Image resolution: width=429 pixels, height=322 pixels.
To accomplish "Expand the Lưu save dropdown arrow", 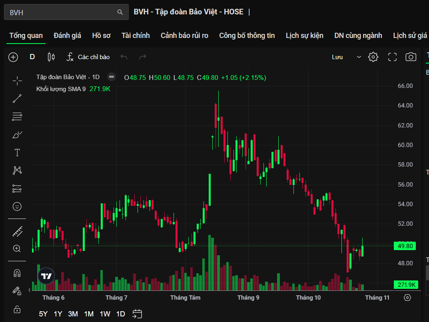I will [359, 57].
